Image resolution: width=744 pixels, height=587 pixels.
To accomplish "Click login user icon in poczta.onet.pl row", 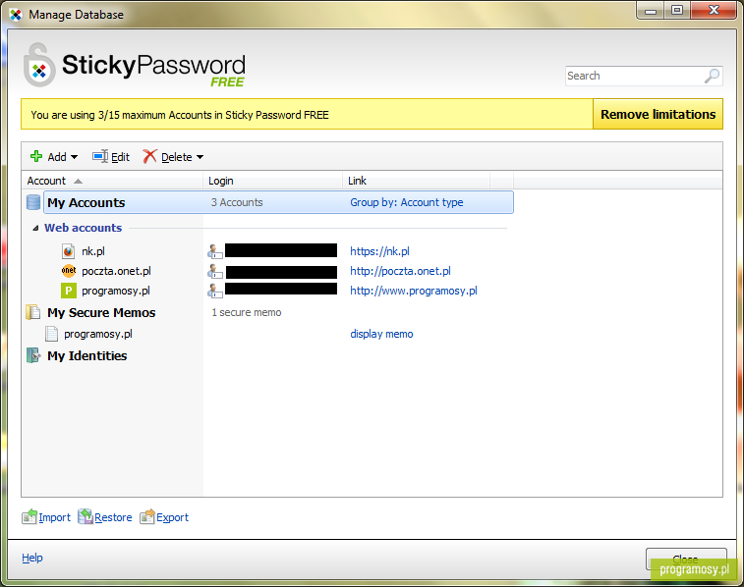I will click(215, 271).
